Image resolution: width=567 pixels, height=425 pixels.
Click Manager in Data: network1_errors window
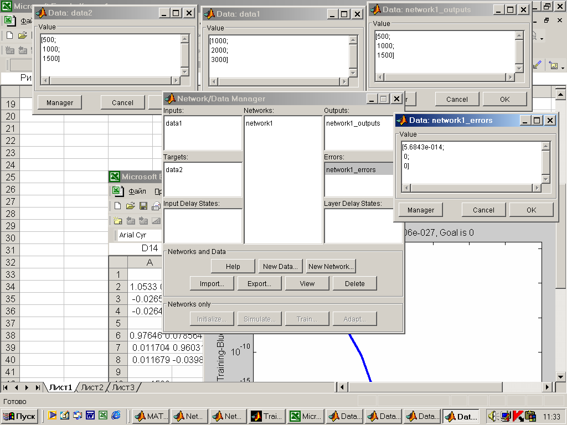[421, 210]
